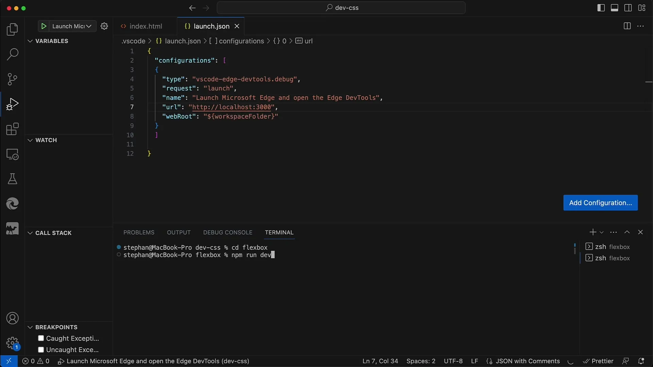Screen dimensions: 653x367
Task: Click the Add Configuration button
Action: pyautogui.click(x=601, y=203)
